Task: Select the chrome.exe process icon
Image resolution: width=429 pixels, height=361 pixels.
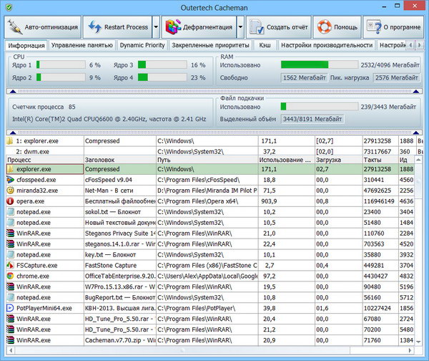Action: click(10, 276)
